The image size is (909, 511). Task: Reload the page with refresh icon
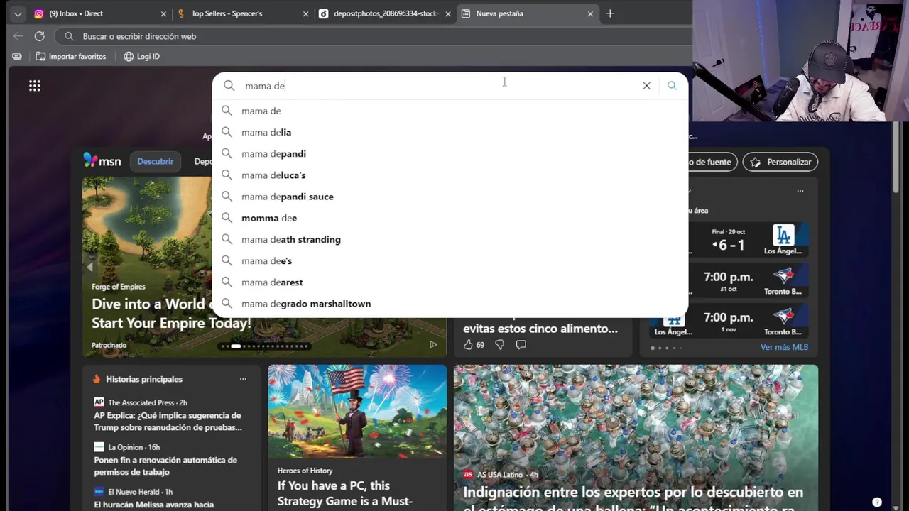(40, 36)
